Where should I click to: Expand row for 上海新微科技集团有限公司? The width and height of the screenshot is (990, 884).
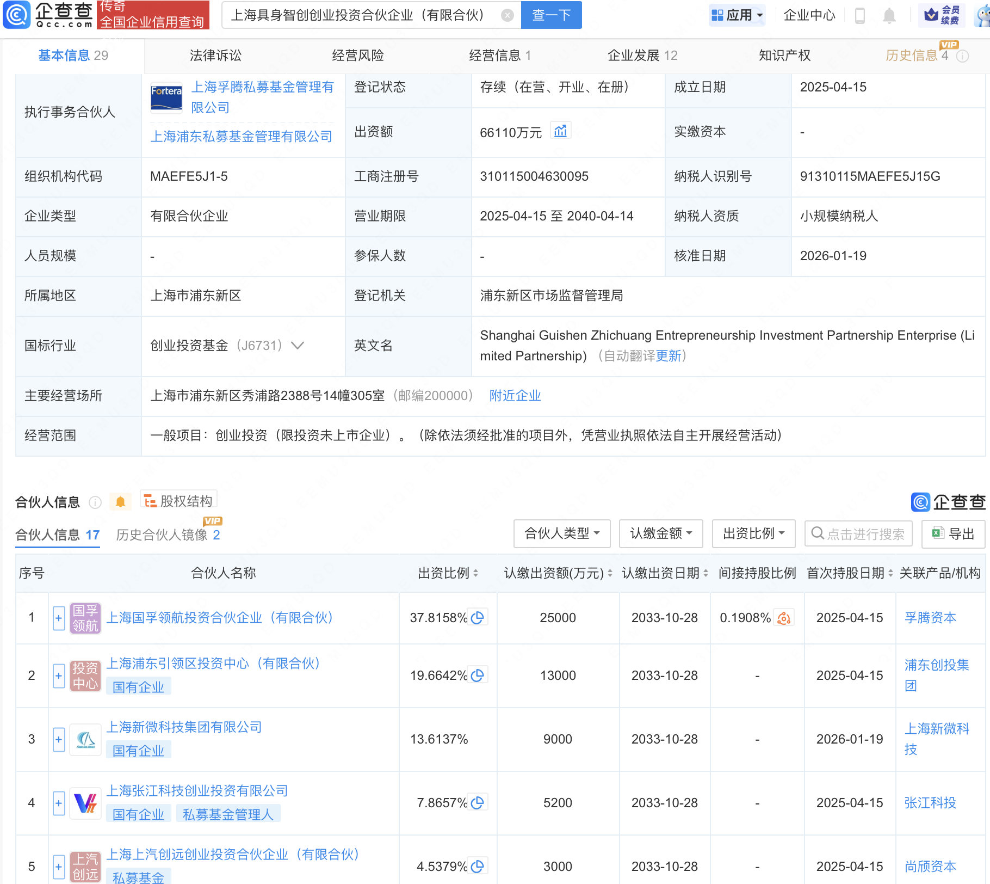[59, 739]
